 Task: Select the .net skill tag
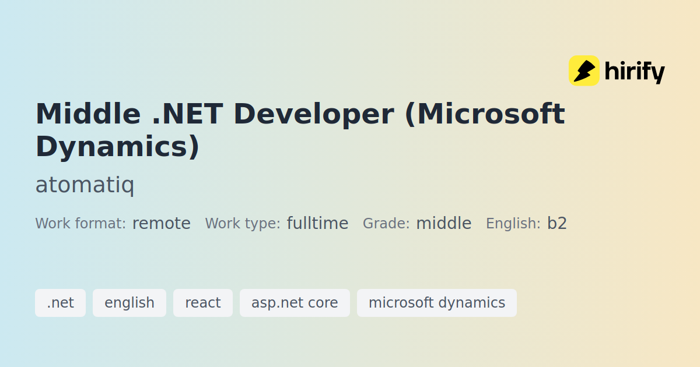click(x=60, y=303)
